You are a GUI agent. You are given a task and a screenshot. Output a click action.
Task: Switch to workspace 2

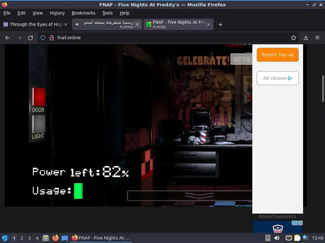22,238
